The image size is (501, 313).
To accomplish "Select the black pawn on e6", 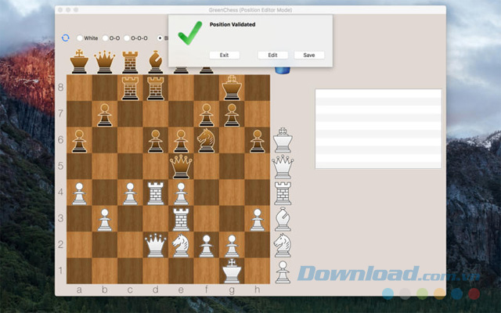I will (x=181, y=141).
